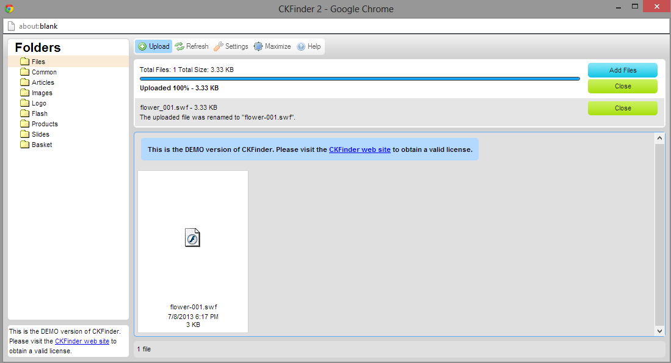671x363 pixels.
Task: Click the page icon beside about:blank
Action: click(x=12, y=26)
